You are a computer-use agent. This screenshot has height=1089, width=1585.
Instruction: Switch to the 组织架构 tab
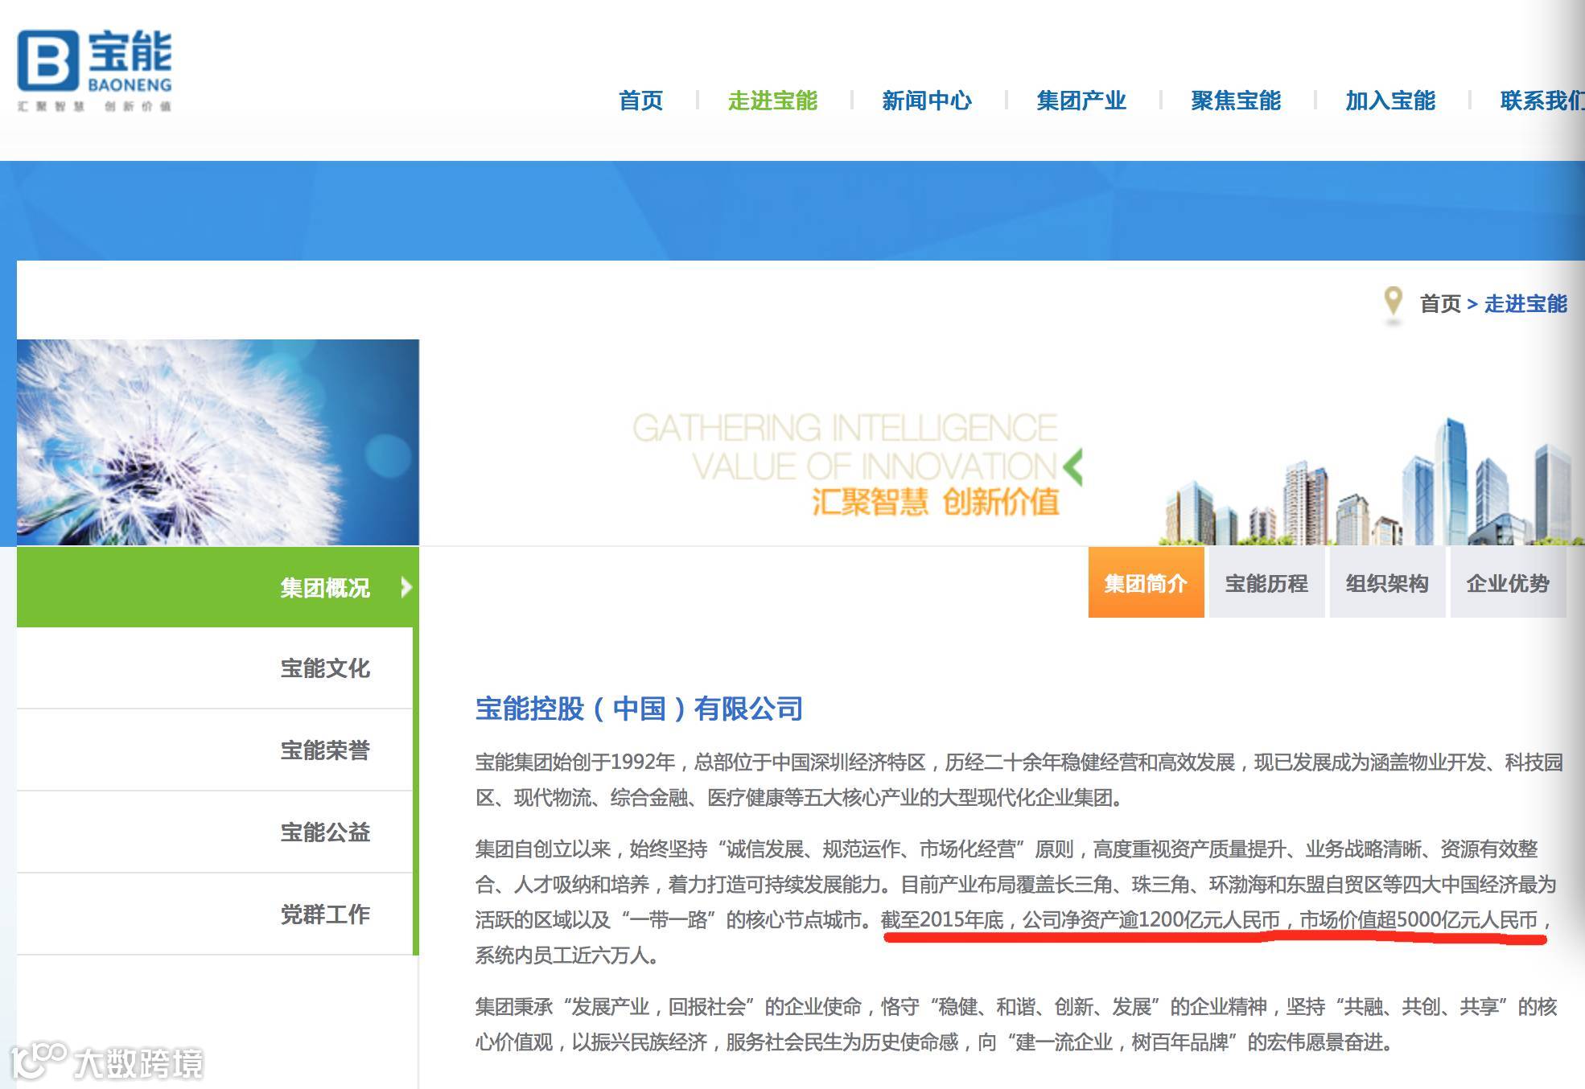[x=1387, y=583]
